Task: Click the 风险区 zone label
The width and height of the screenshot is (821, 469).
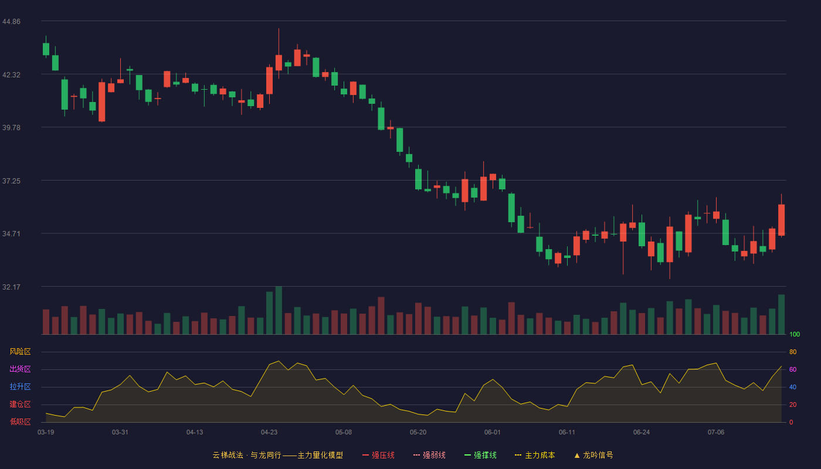Action: (20, 352)
